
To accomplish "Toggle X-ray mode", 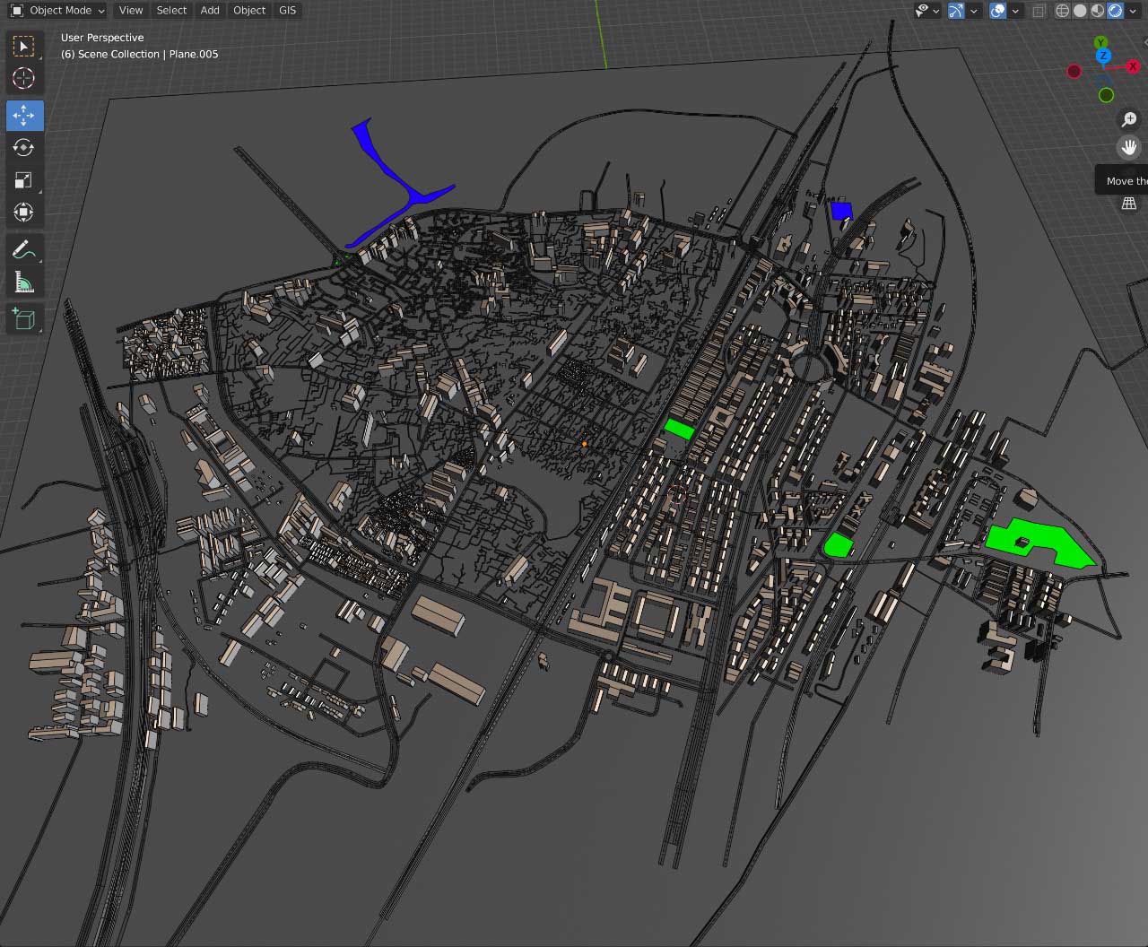I will pyautogui.click(x=1039, y=11).
